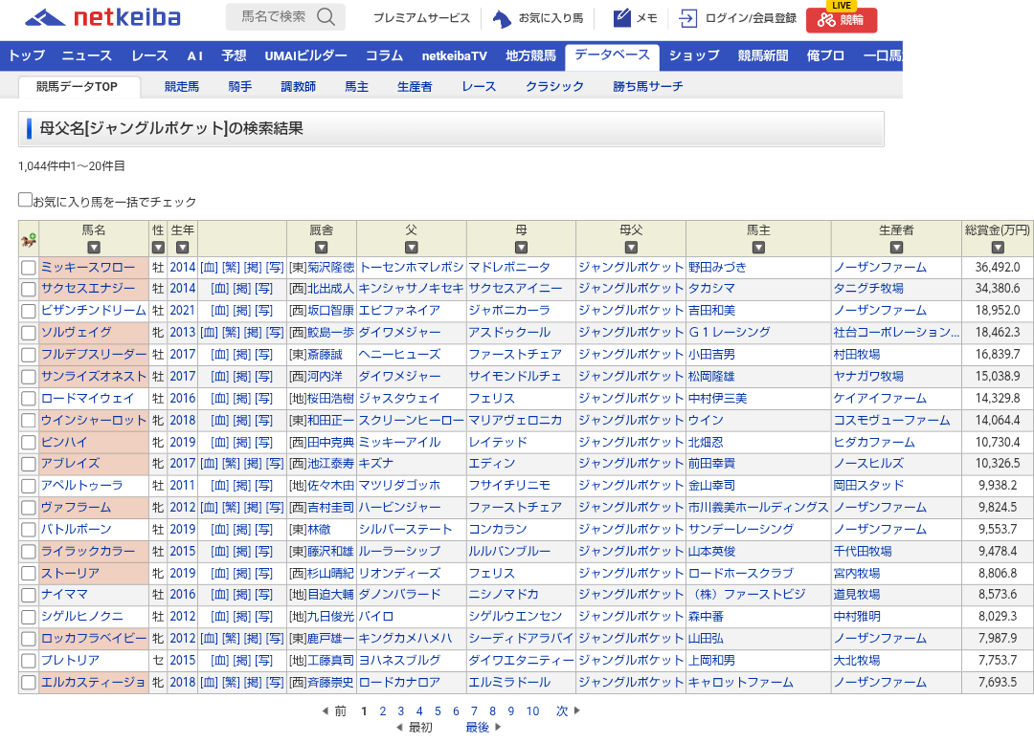
Task: Open the 地方競馬 menu
Action: tap(530, 56)
